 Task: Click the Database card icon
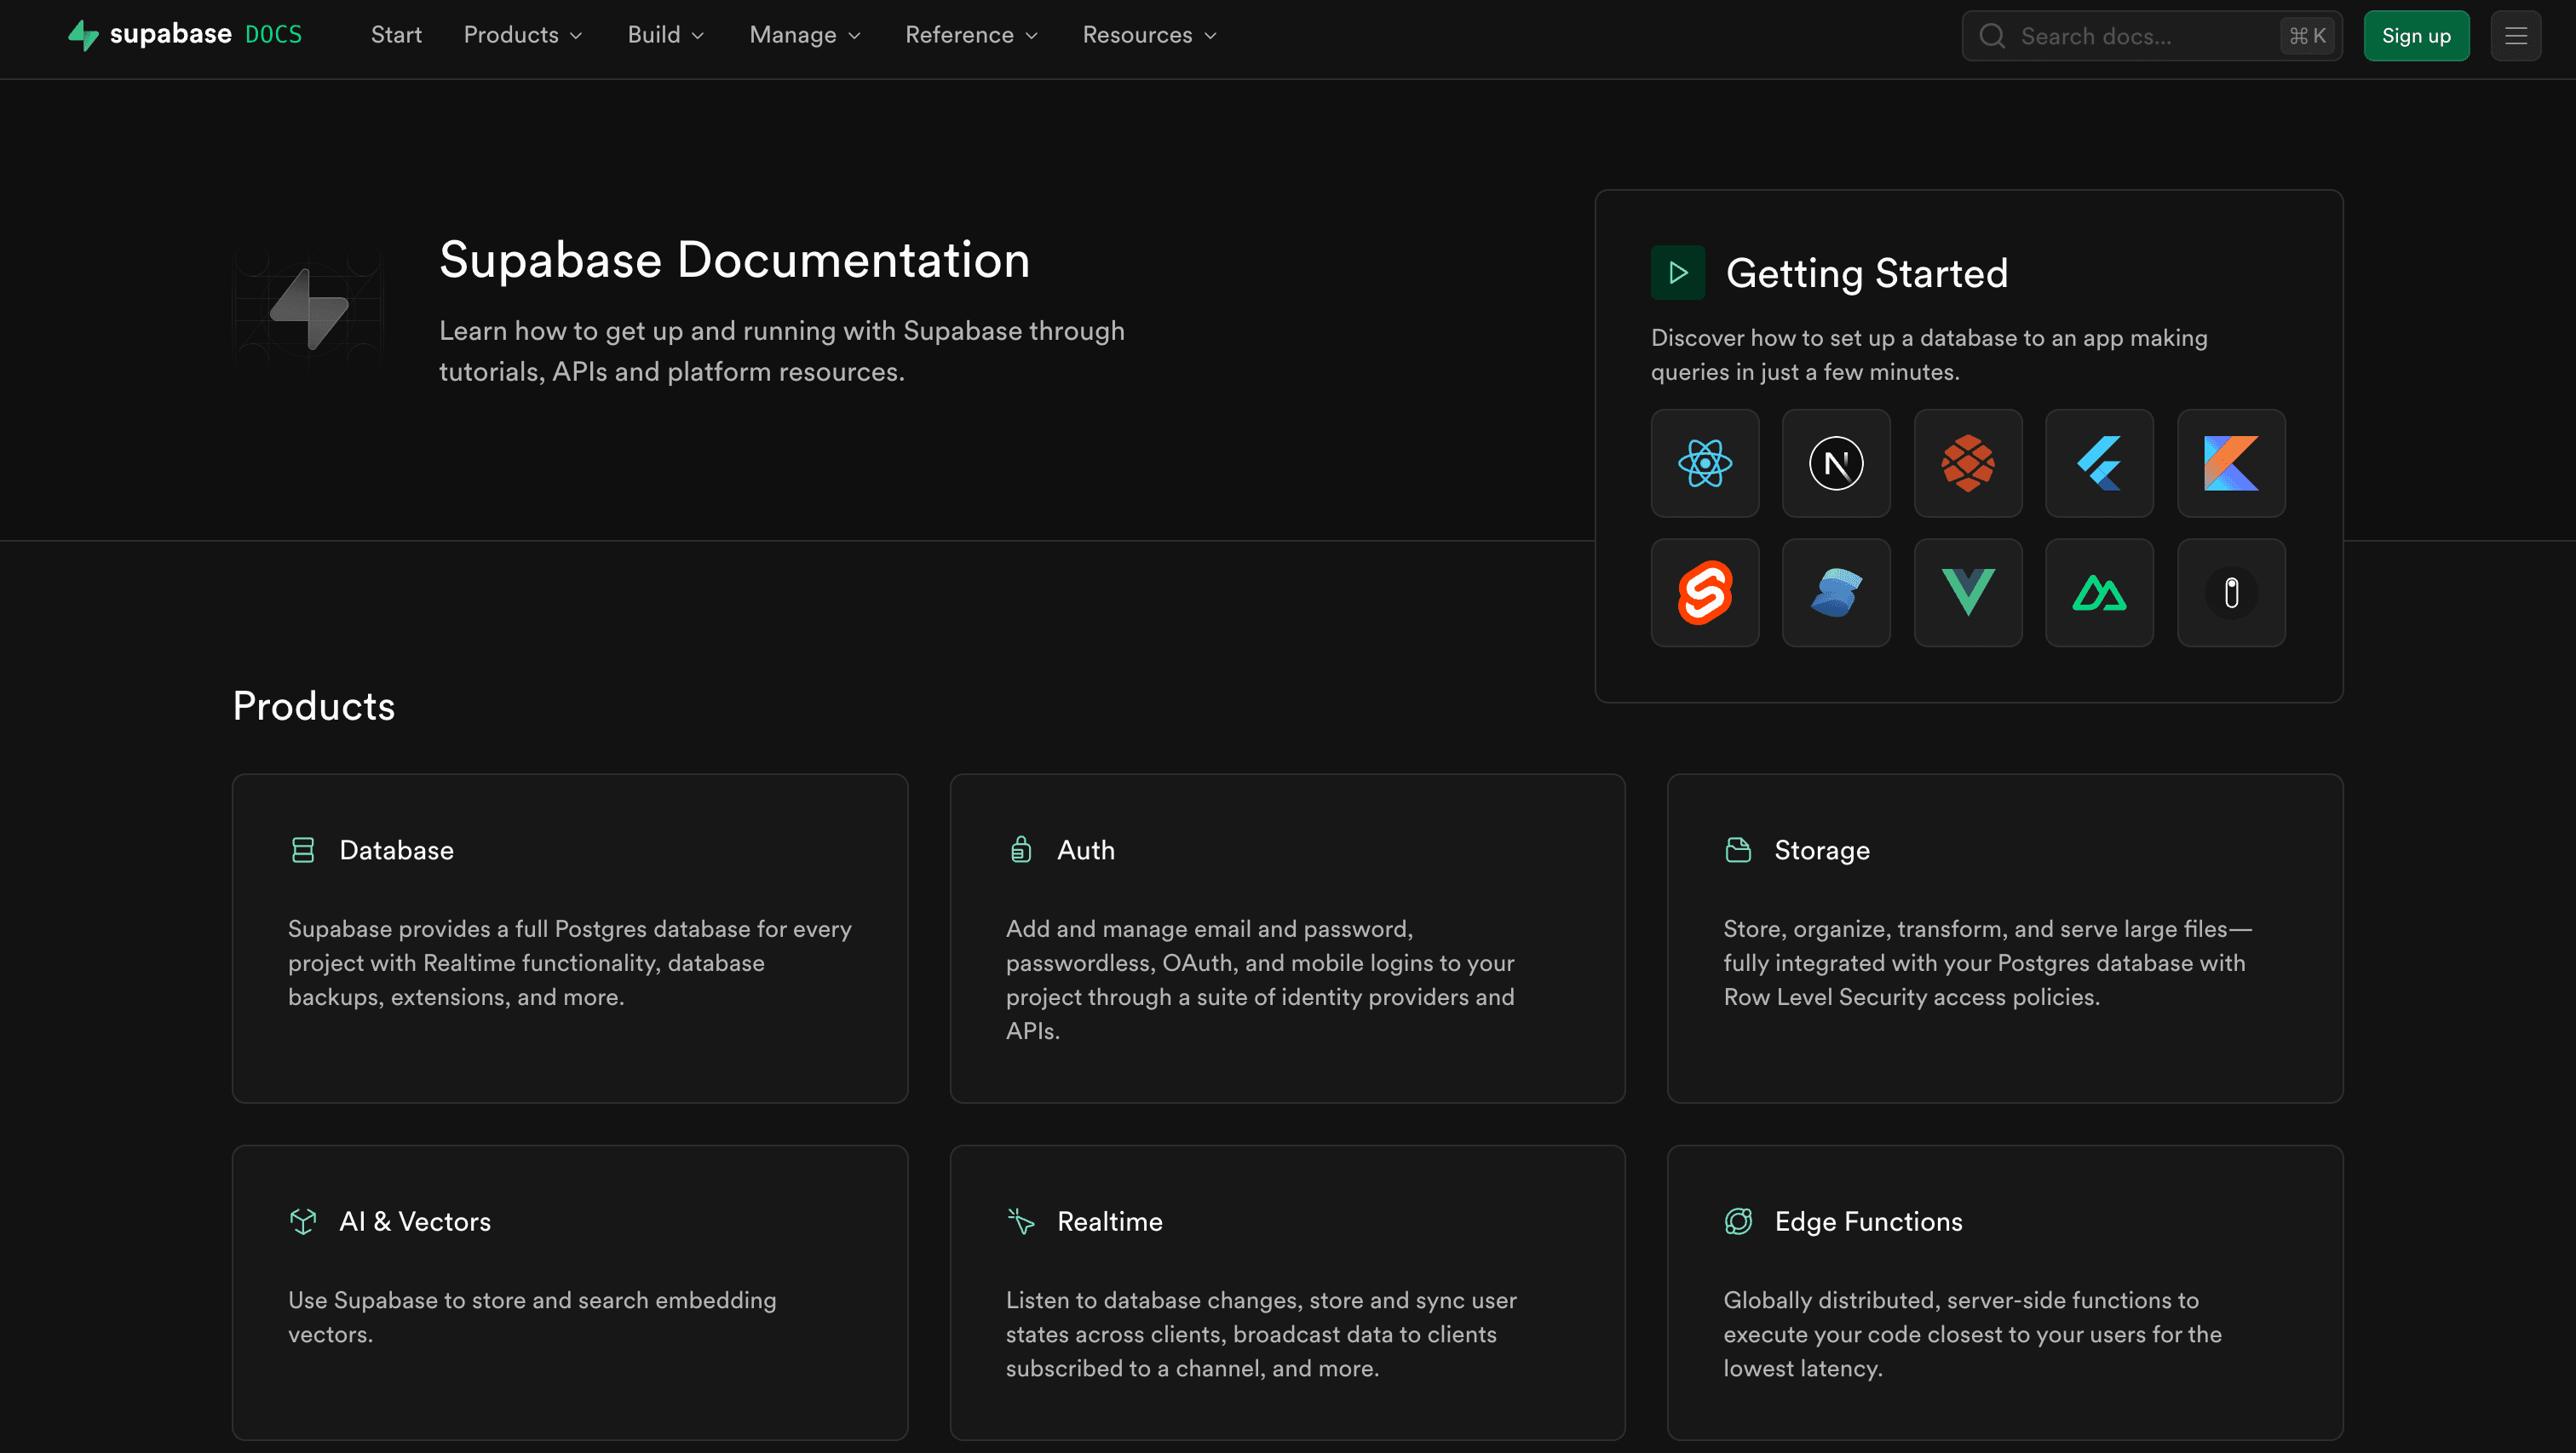coord(302,850)
